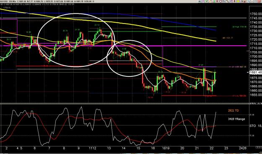
Task: Click the yellow rectangle toolbar icon
Action: point(238,1)
